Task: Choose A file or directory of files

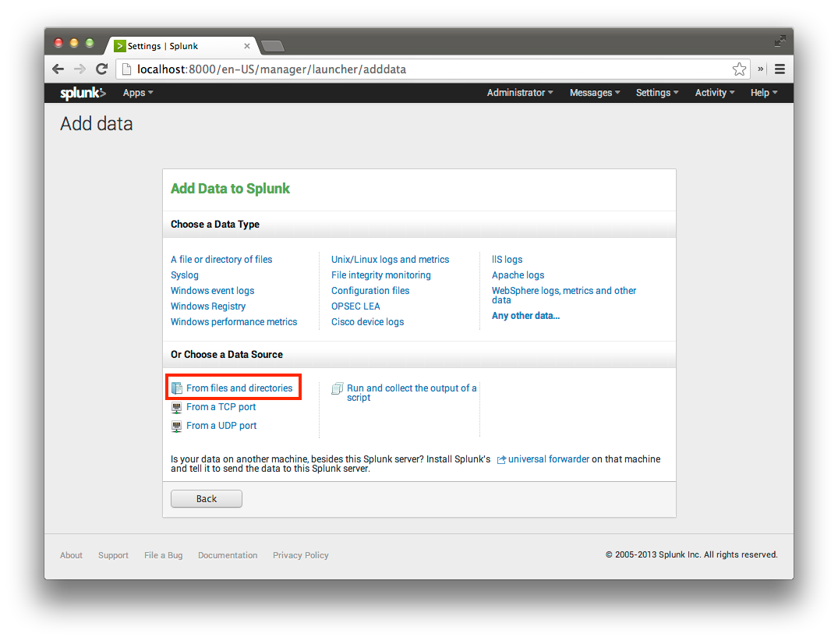Action: click(x=221, y=260)
